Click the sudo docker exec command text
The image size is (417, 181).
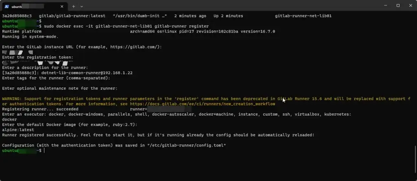126,26
